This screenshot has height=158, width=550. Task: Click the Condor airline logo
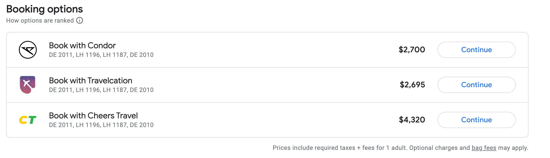click(x=28, y=50)
